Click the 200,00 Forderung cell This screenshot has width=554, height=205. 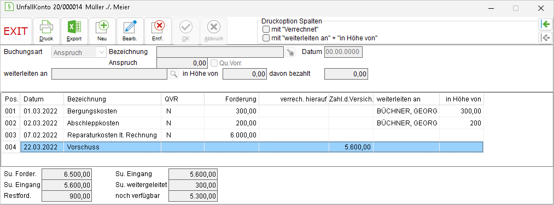click(x=231, y=123)
